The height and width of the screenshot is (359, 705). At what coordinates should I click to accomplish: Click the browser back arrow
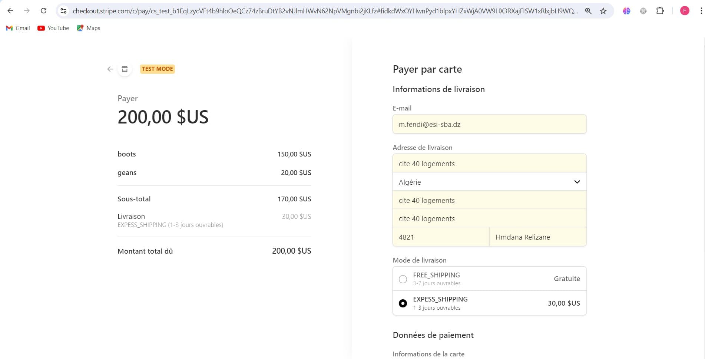[x=10, y=11]
